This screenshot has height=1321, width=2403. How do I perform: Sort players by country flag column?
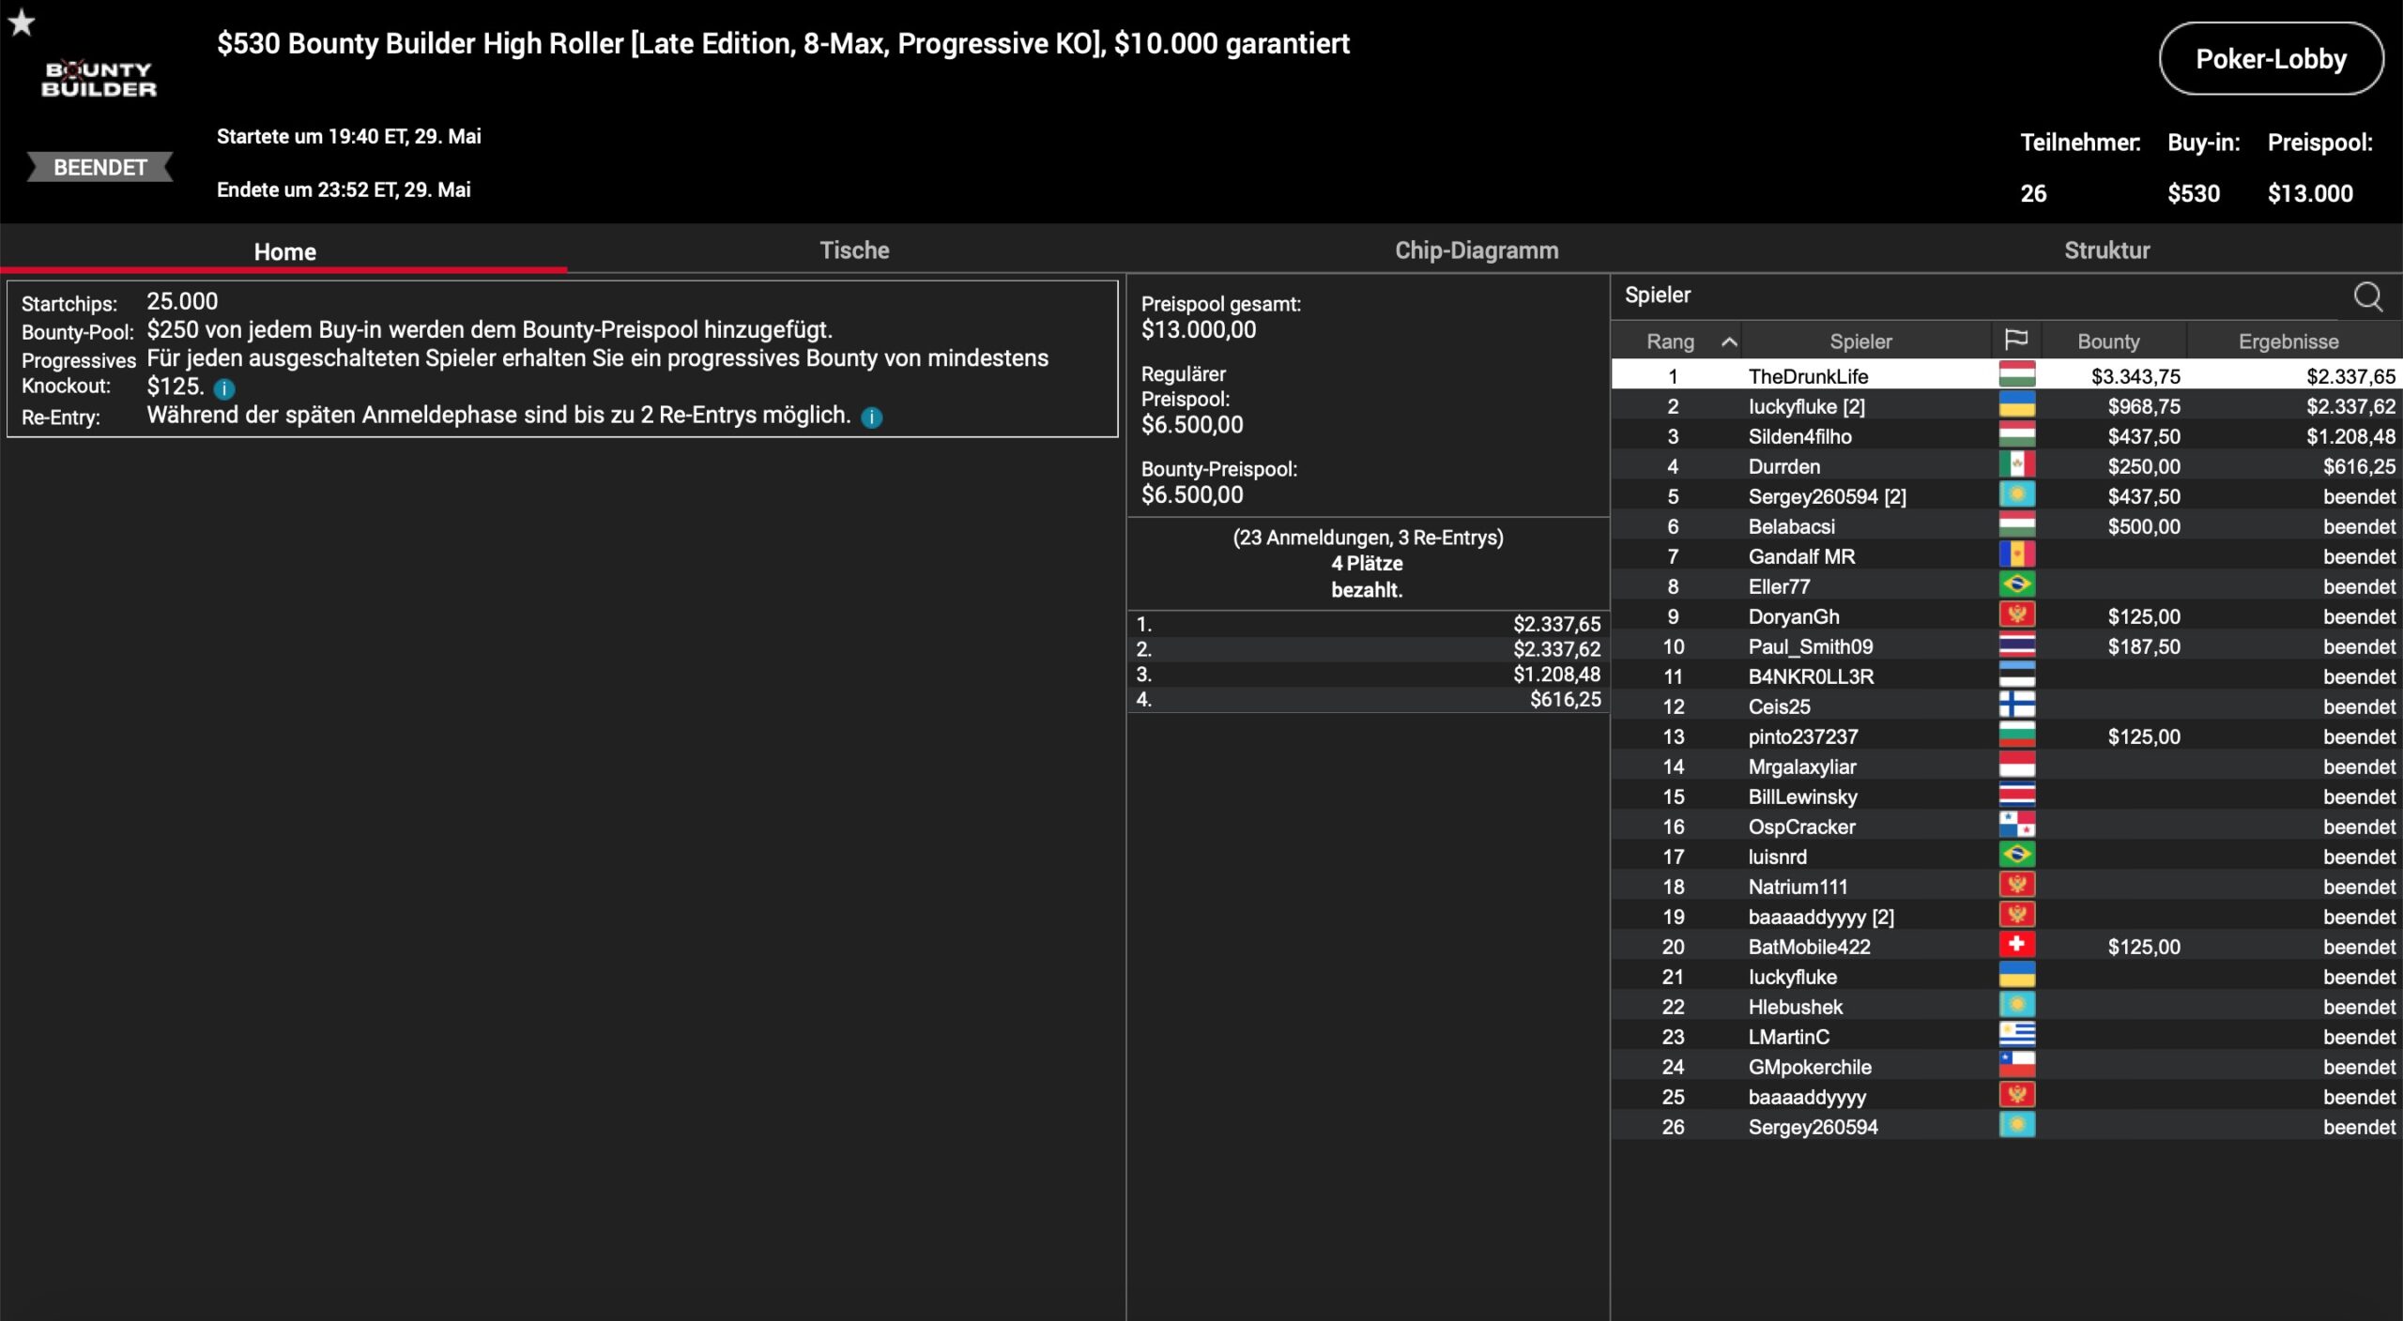[2015, 341]
